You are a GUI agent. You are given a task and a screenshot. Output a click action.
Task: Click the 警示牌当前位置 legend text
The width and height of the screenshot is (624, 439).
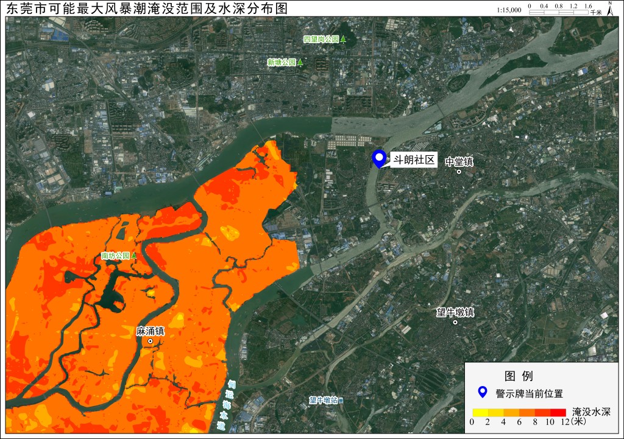(x=530, y=394)
